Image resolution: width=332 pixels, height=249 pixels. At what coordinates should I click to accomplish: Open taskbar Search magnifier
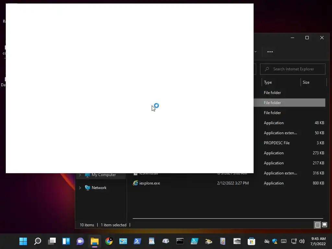pyautogui.click(x=38, y=241)
